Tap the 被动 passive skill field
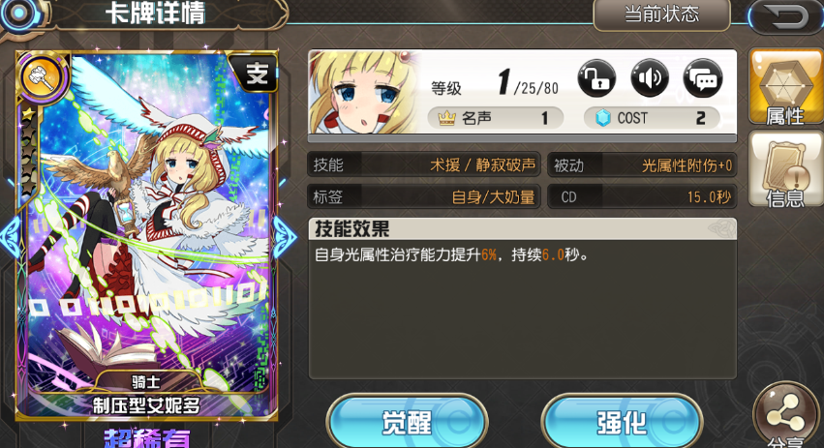 click(x=642, y=165)
